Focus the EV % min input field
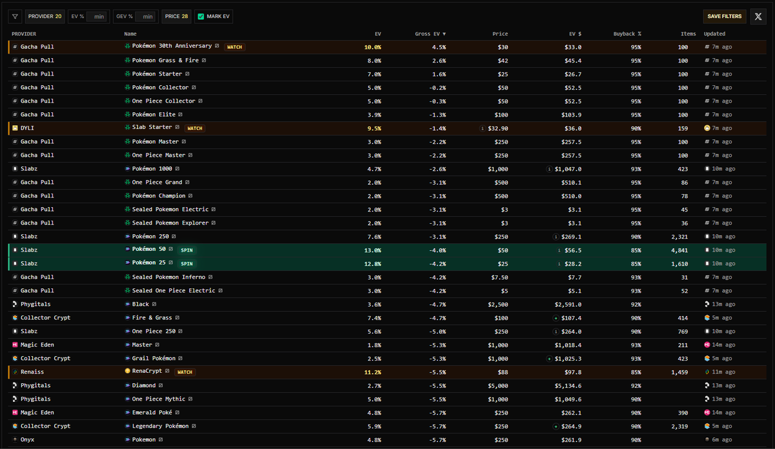This screenshot has width=775, height=449. point(97,16)
